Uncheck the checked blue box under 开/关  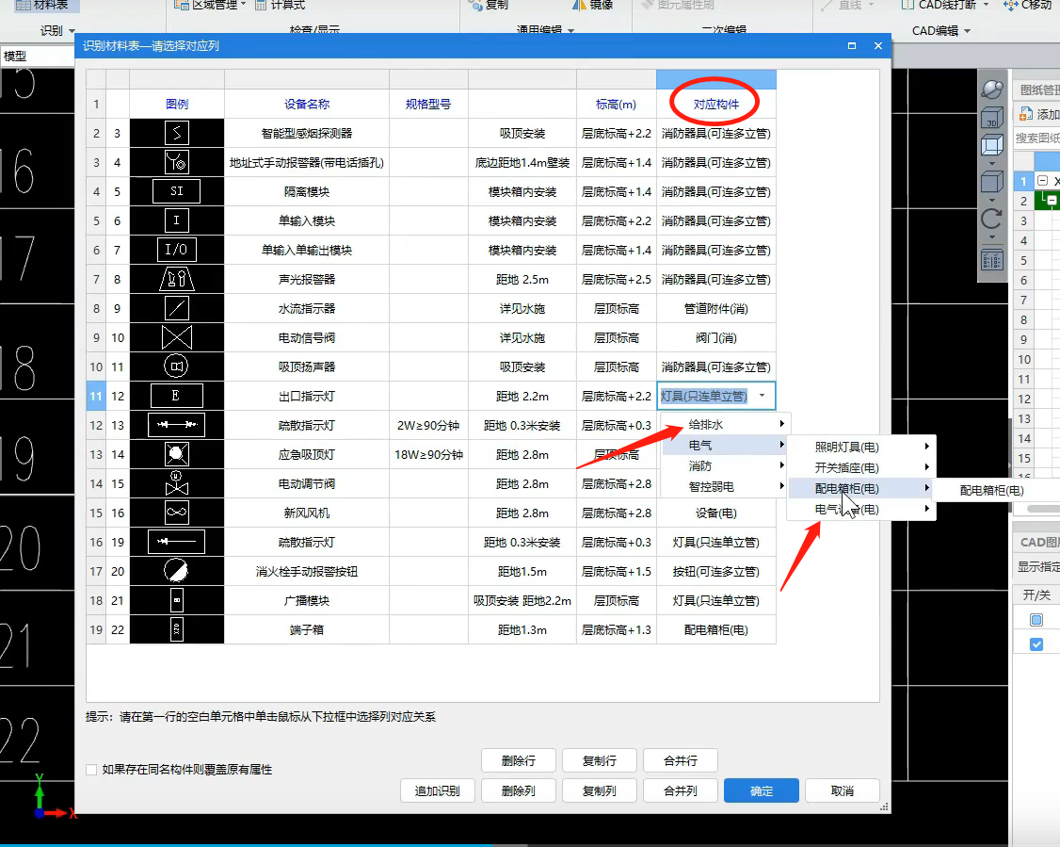point(1038,644)
